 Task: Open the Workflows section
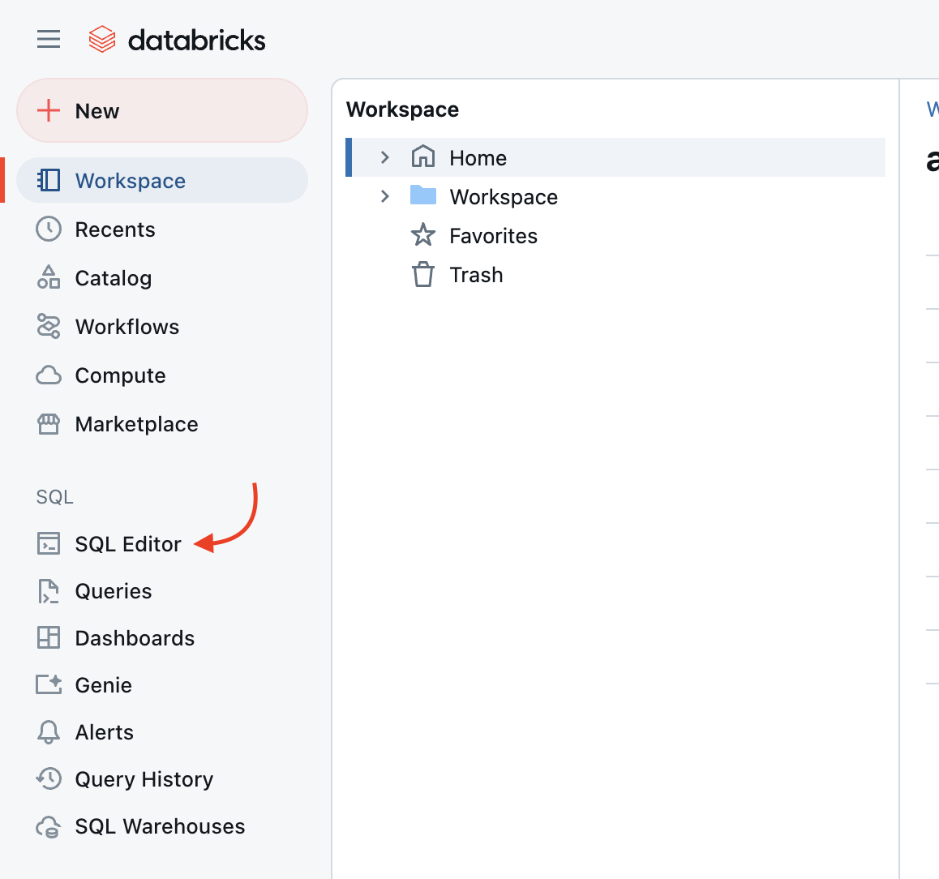point(126,326)
